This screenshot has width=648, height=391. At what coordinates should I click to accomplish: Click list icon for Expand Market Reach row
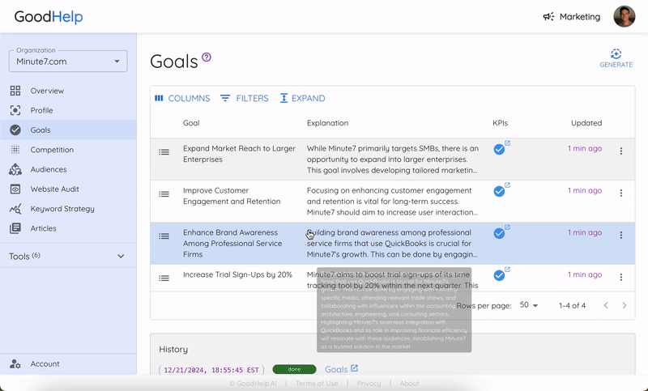(x=164, y=152)
